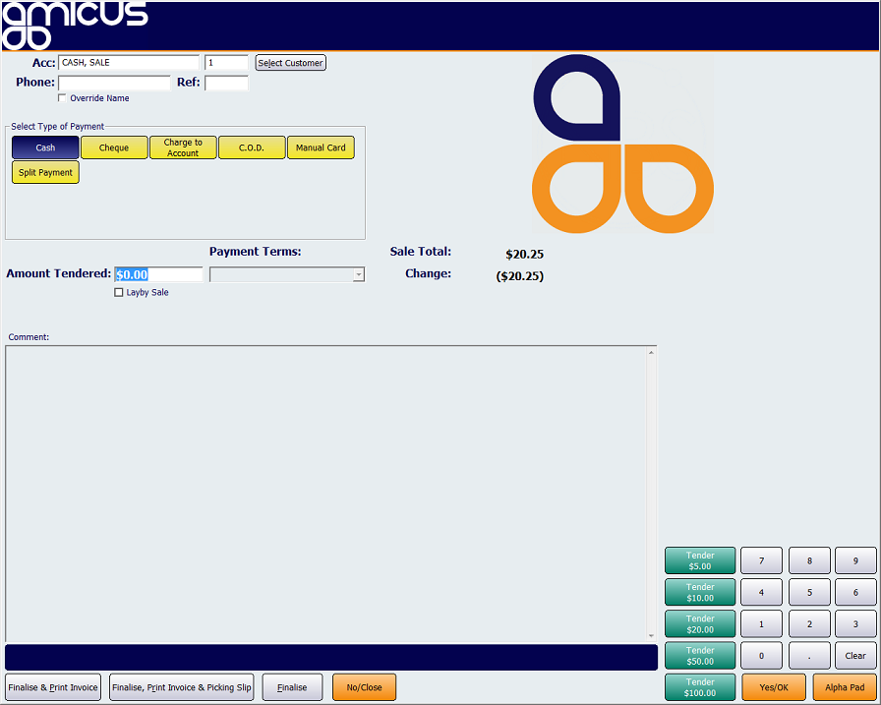
Task: Enable the Layby Sale checkbox
Action: pos(119,293)
